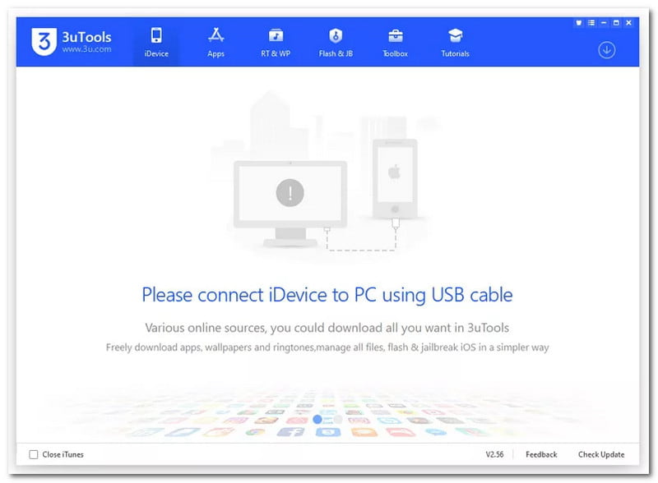This screenshot has width=658, height=483.
Task: Click the V2.56 version label
Action: click(494, 454)
